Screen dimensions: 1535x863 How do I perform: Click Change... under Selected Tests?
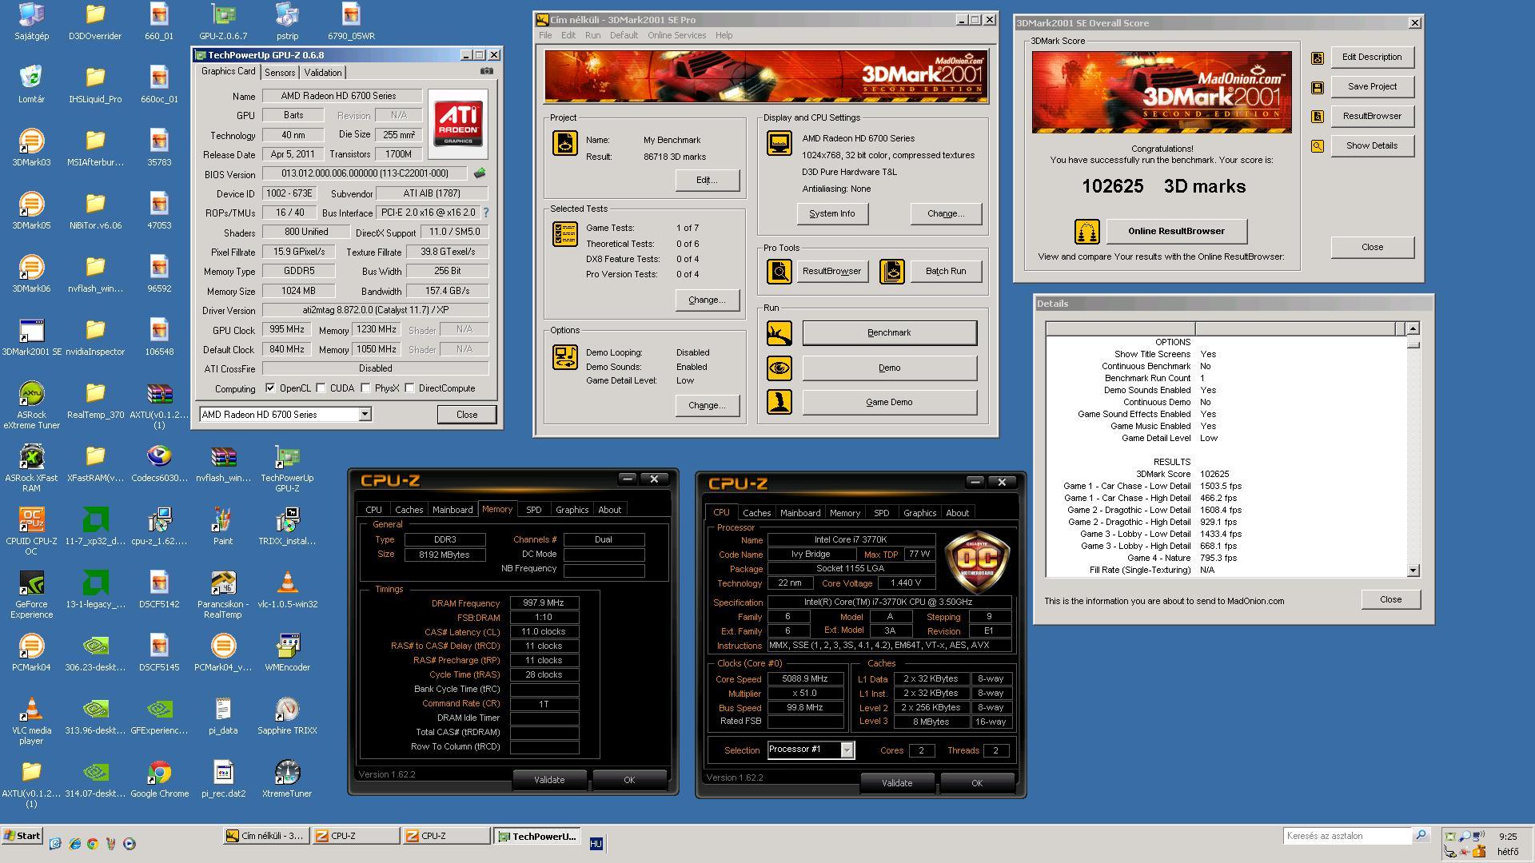click(x=707, y=300)
